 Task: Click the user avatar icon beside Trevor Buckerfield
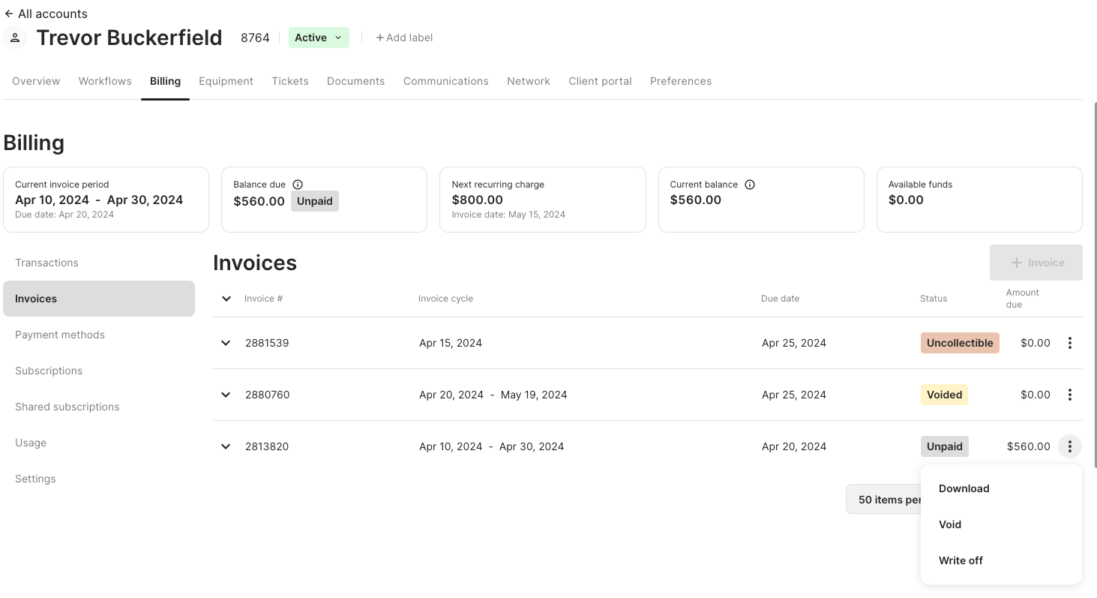15,38
